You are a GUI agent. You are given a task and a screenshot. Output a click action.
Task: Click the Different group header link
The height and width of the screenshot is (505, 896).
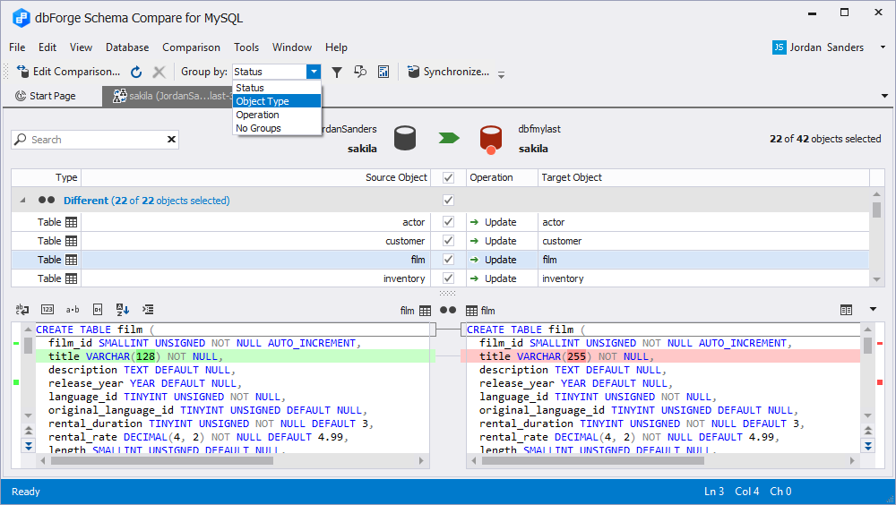[146, 201]
